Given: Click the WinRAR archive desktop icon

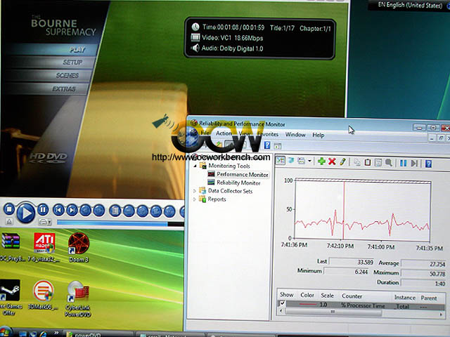Looking at the screenshot, I should (11, 247).
